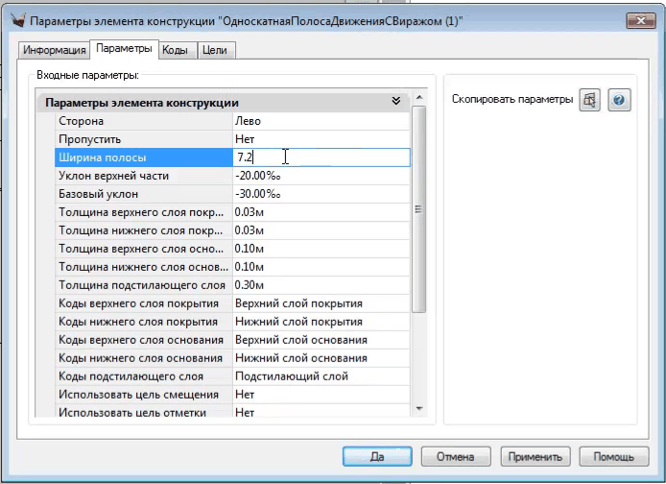Collapse the Параметры элемента конструкции section
Image resolution: width=666 pixels, height=484 pixels.
point(395,101)
